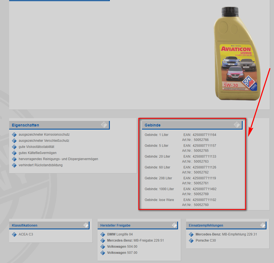Select the Klassifikationen heading
Screen dimensions: 274x263
(x=24, y=225)
